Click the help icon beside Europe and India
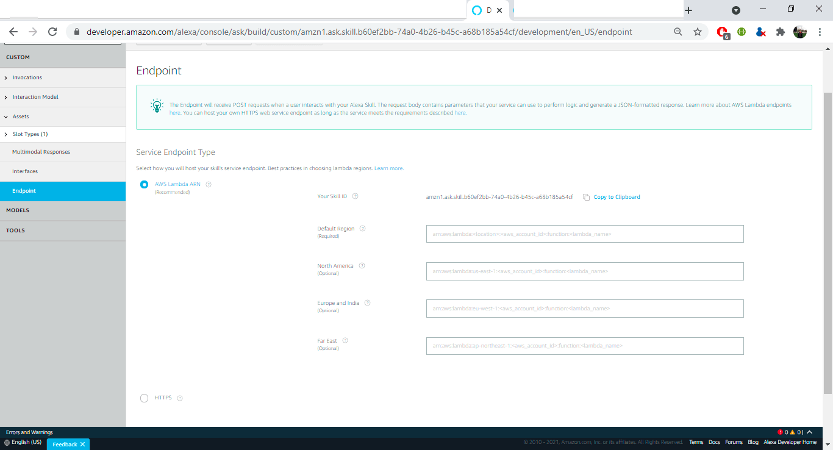This screenshot has width=833, height=450. tap(367, 303)
